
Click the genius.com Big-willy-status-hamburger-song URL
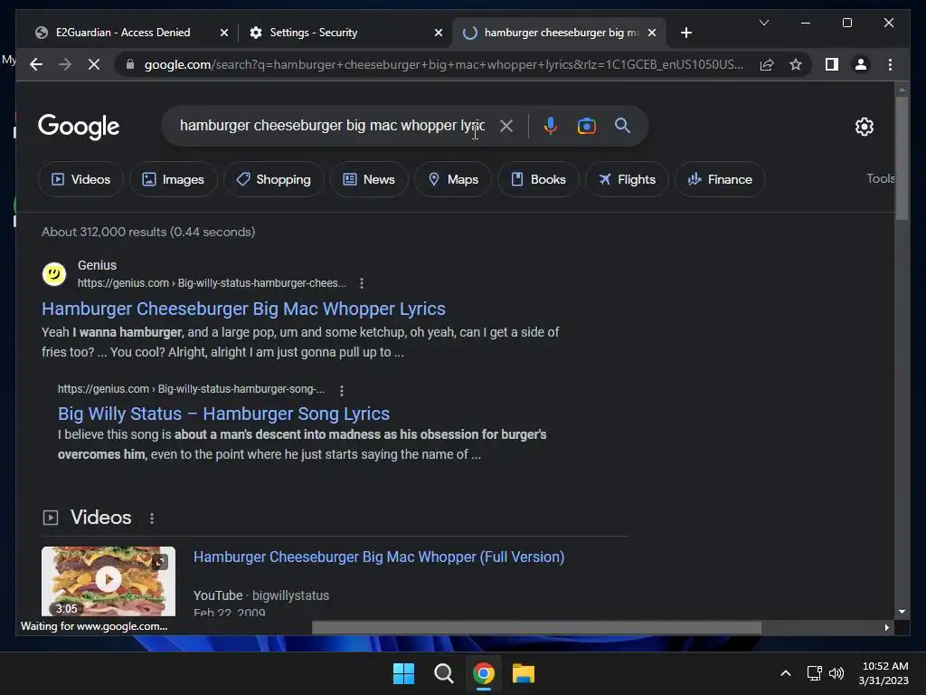(192, 389)
